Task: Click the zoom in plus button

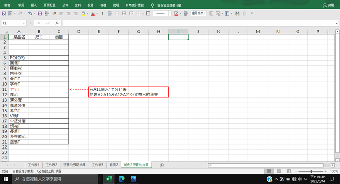Action: tap(326, 171)
